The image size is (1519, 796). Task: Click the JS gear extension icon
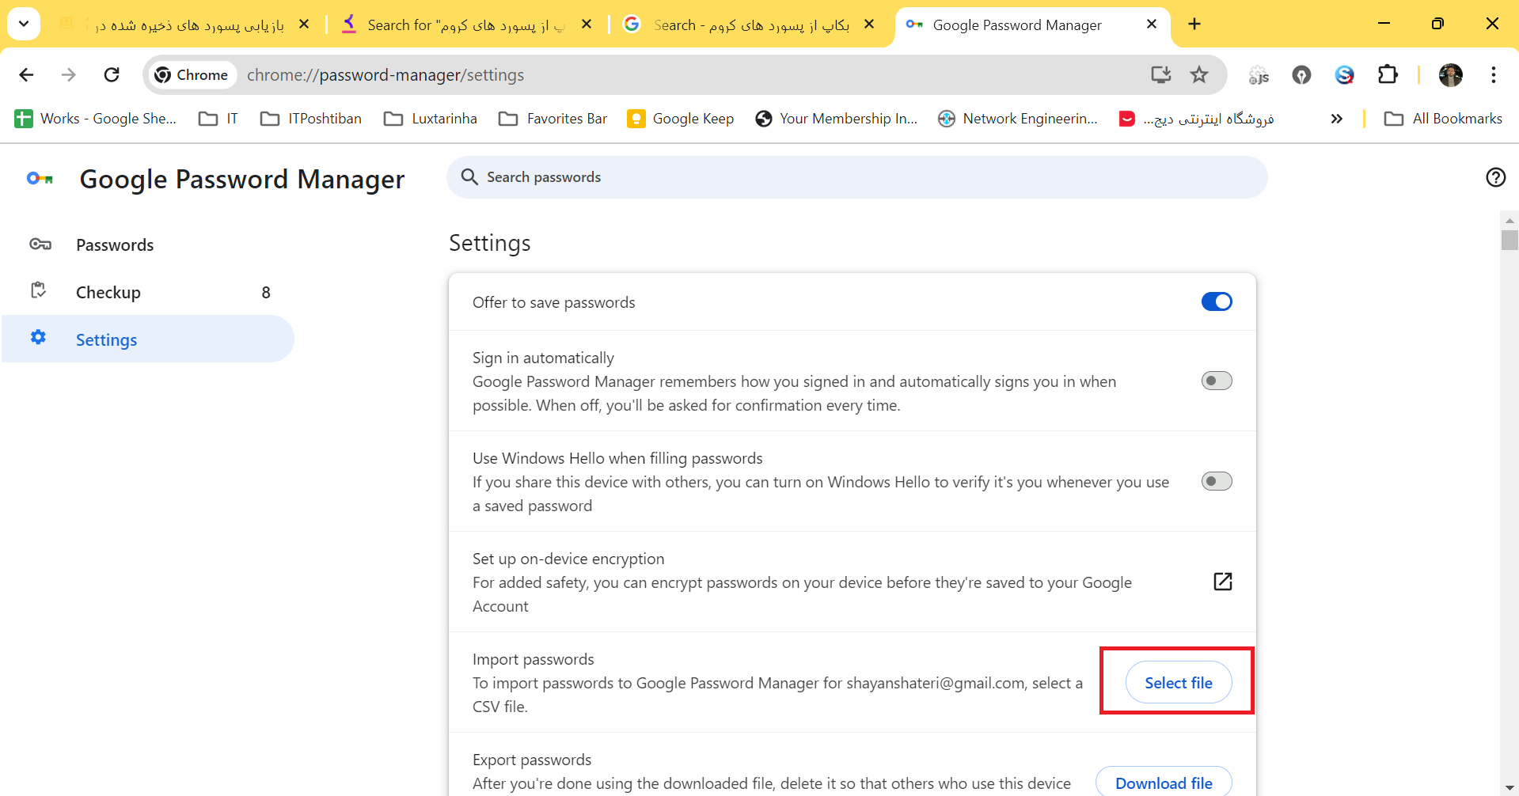tap(1259, 74)
